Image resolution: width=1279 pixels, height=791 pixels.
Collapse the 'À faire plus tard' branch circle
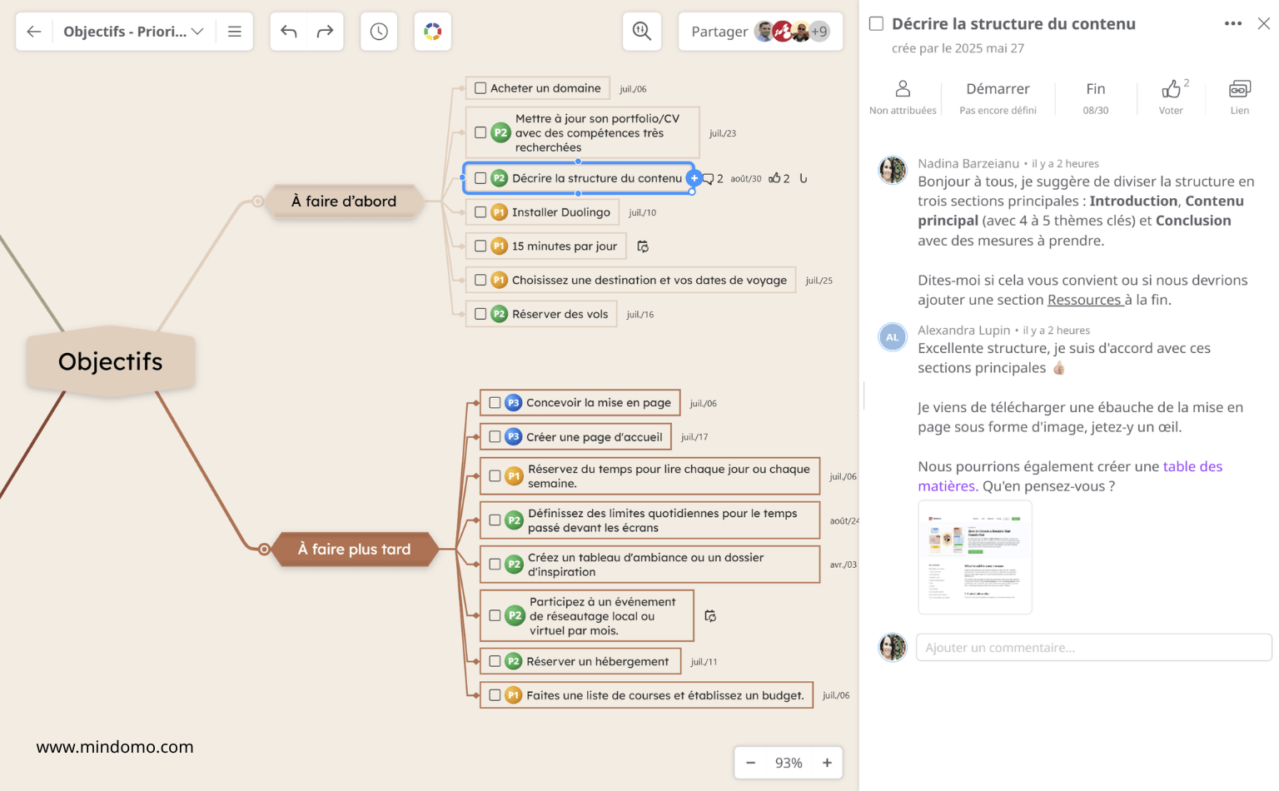(x=265, y=550)
